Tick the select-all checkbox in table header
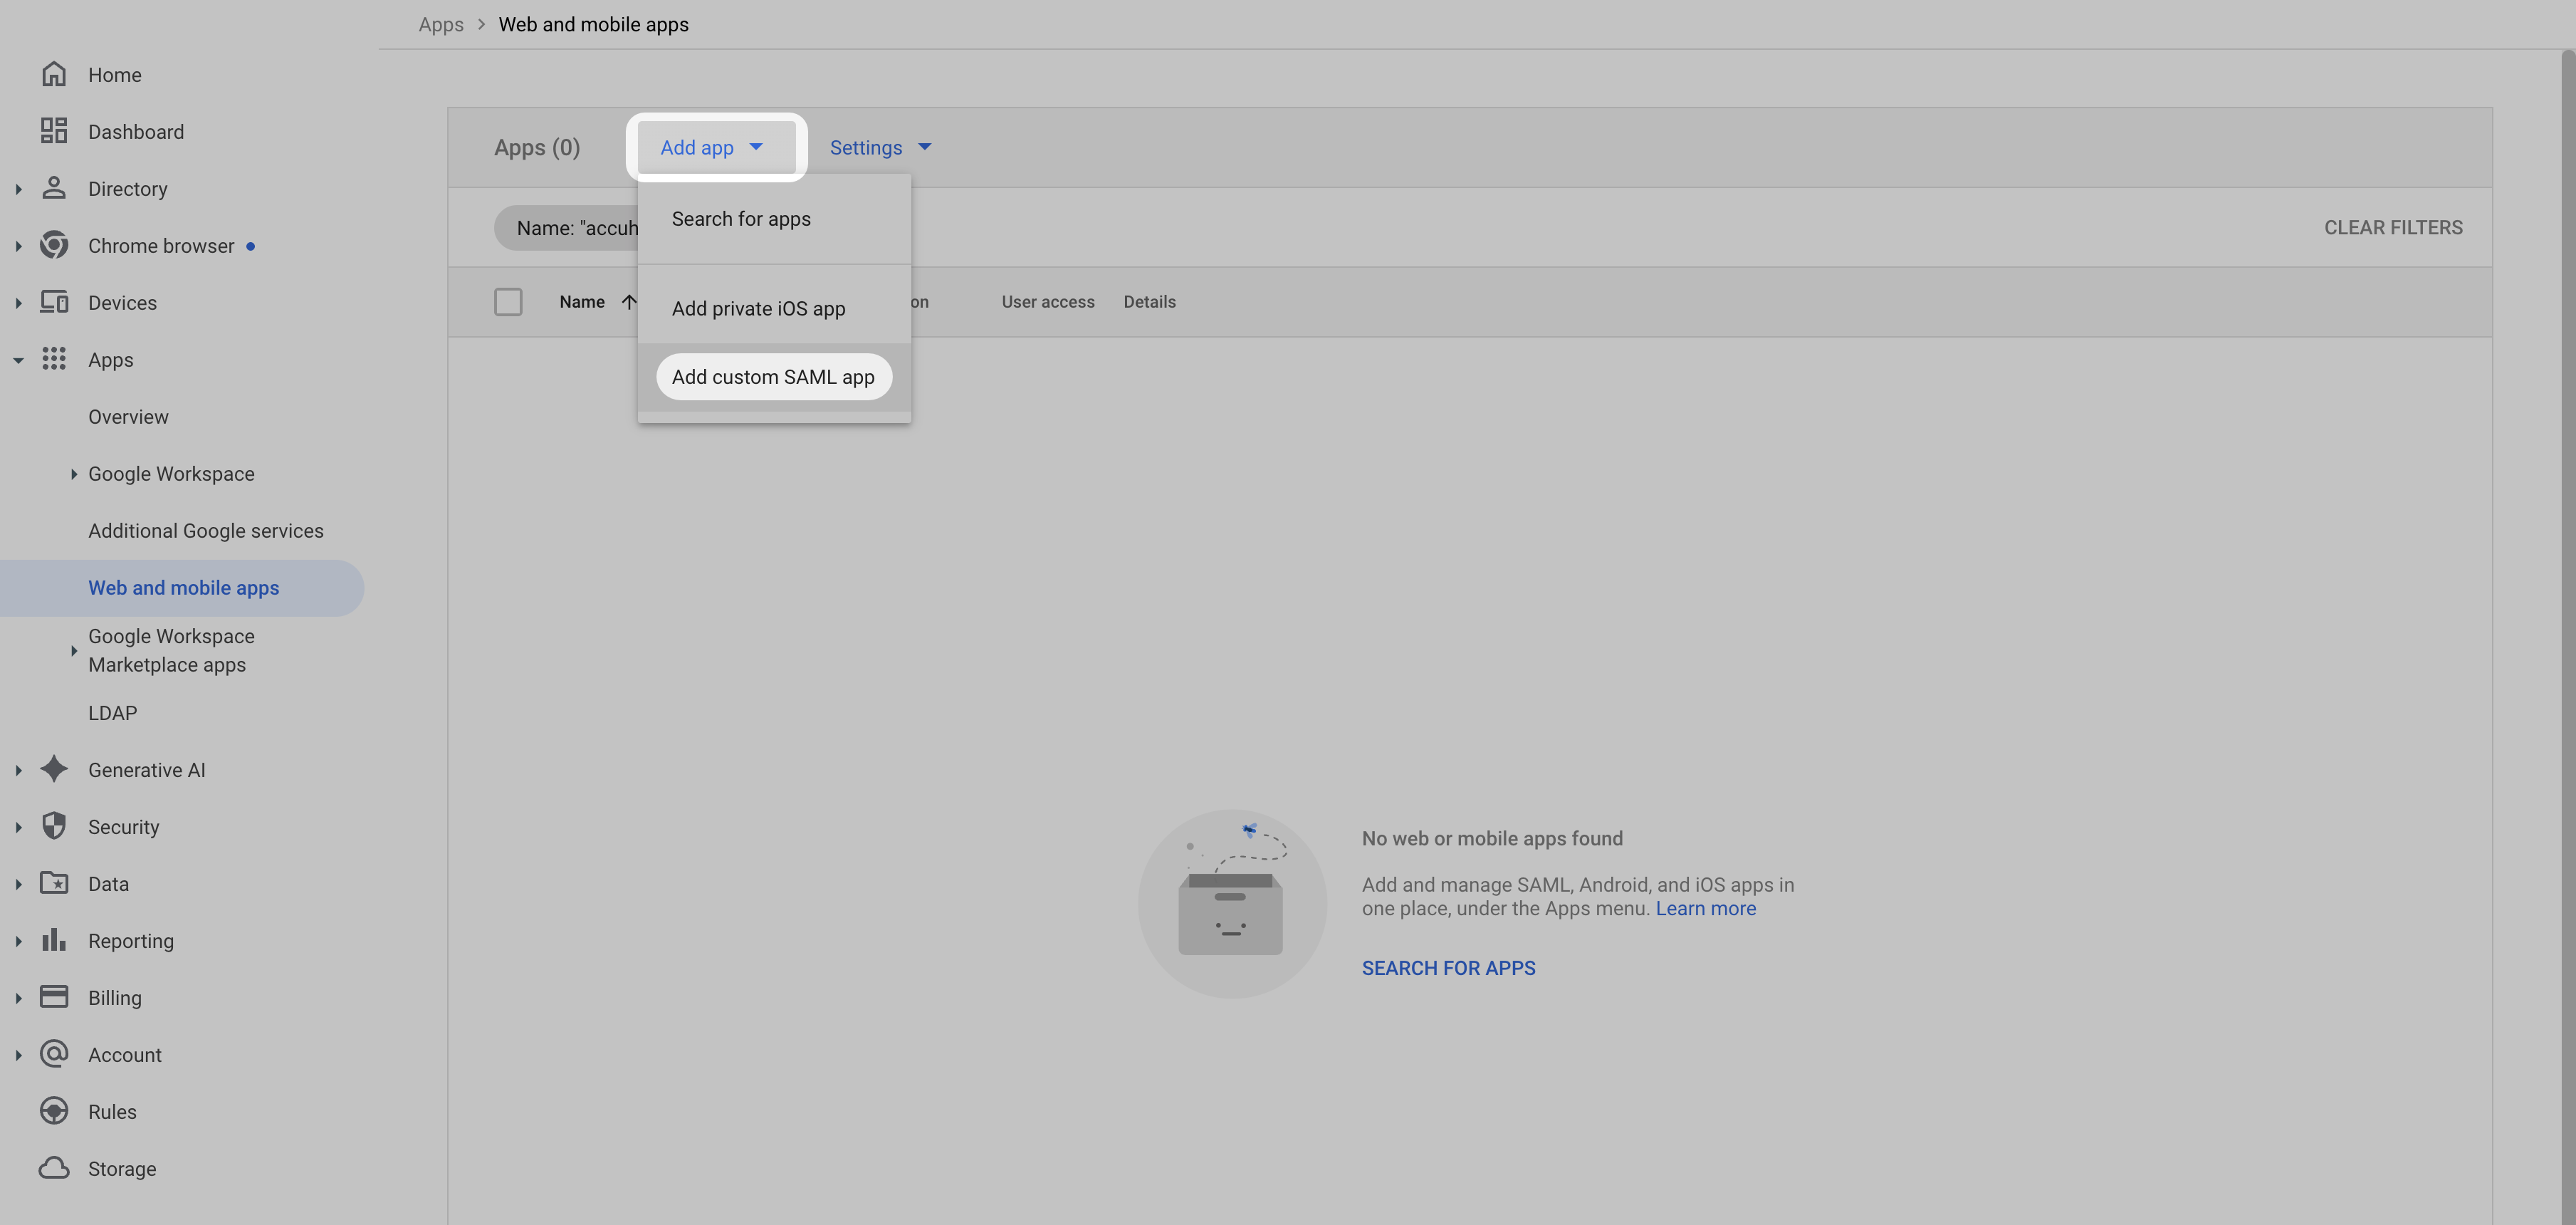 click(x=508, y=301)
